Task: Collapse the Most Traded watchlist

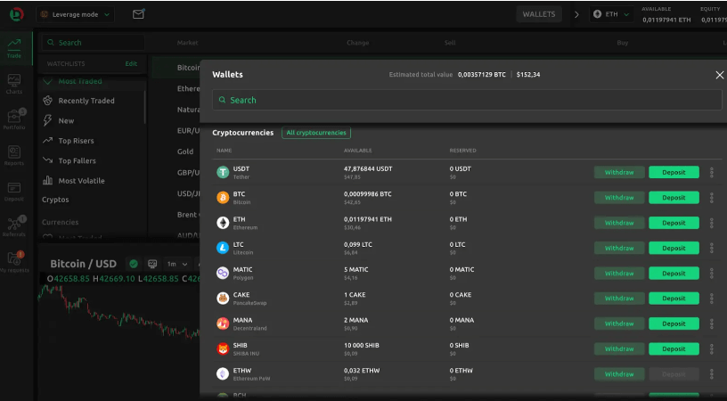Action: click(x=47, y=81)
